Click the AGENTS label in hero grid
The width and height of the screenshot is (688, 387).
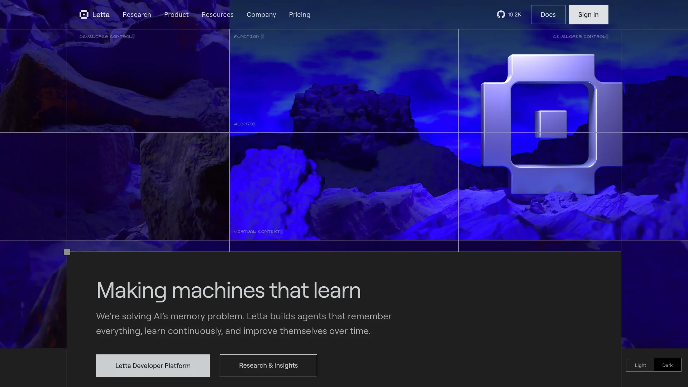(244, 124)
